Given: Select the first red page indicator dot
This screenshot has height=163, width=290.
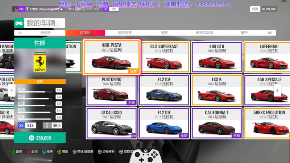Looking at the screenshot, I should pos(38,76).
